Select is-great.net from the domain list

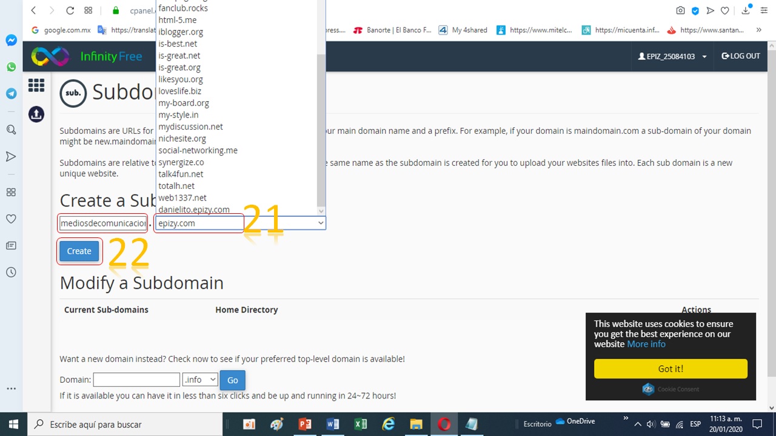(179, 56)
